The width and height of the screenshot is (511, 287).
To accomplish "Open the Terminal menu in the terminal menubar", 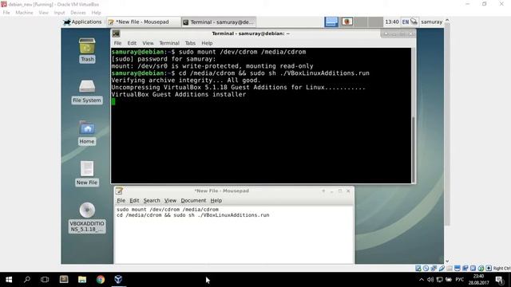I will click(x=169, y=43).
